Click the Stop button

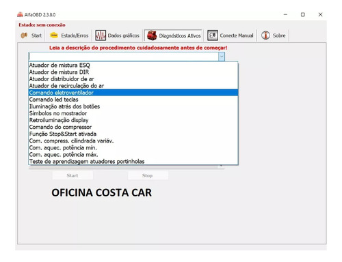pyautogui.click(x=148, y=175)
